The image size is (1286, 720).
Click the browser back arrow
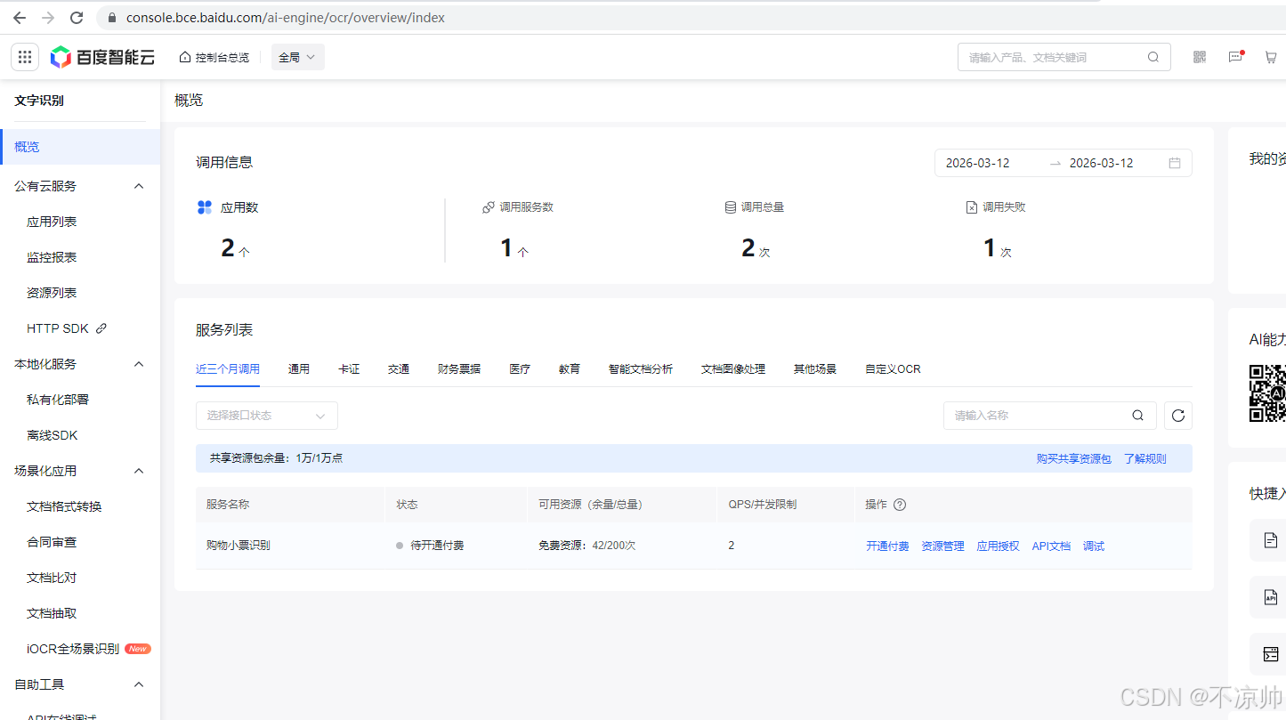click(x=20, y=18)
